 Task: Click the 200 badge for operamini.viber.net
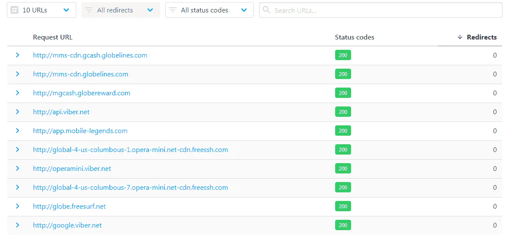click(x=343, y=169)
